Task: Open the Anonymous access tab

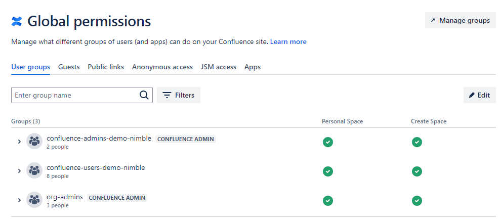Action: tap(162, 67)
